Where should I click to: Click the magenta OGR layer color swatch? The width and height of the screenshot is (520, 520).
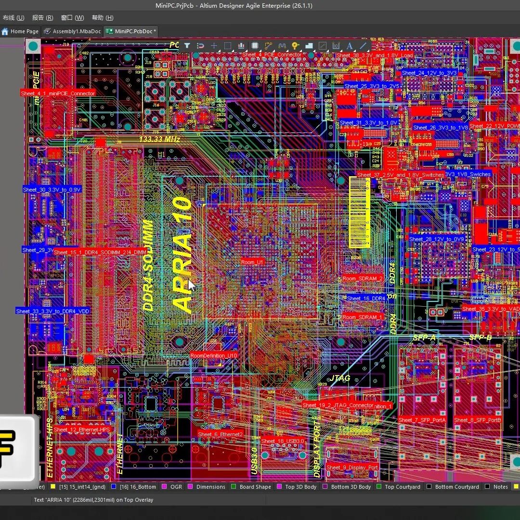point(164,486)
